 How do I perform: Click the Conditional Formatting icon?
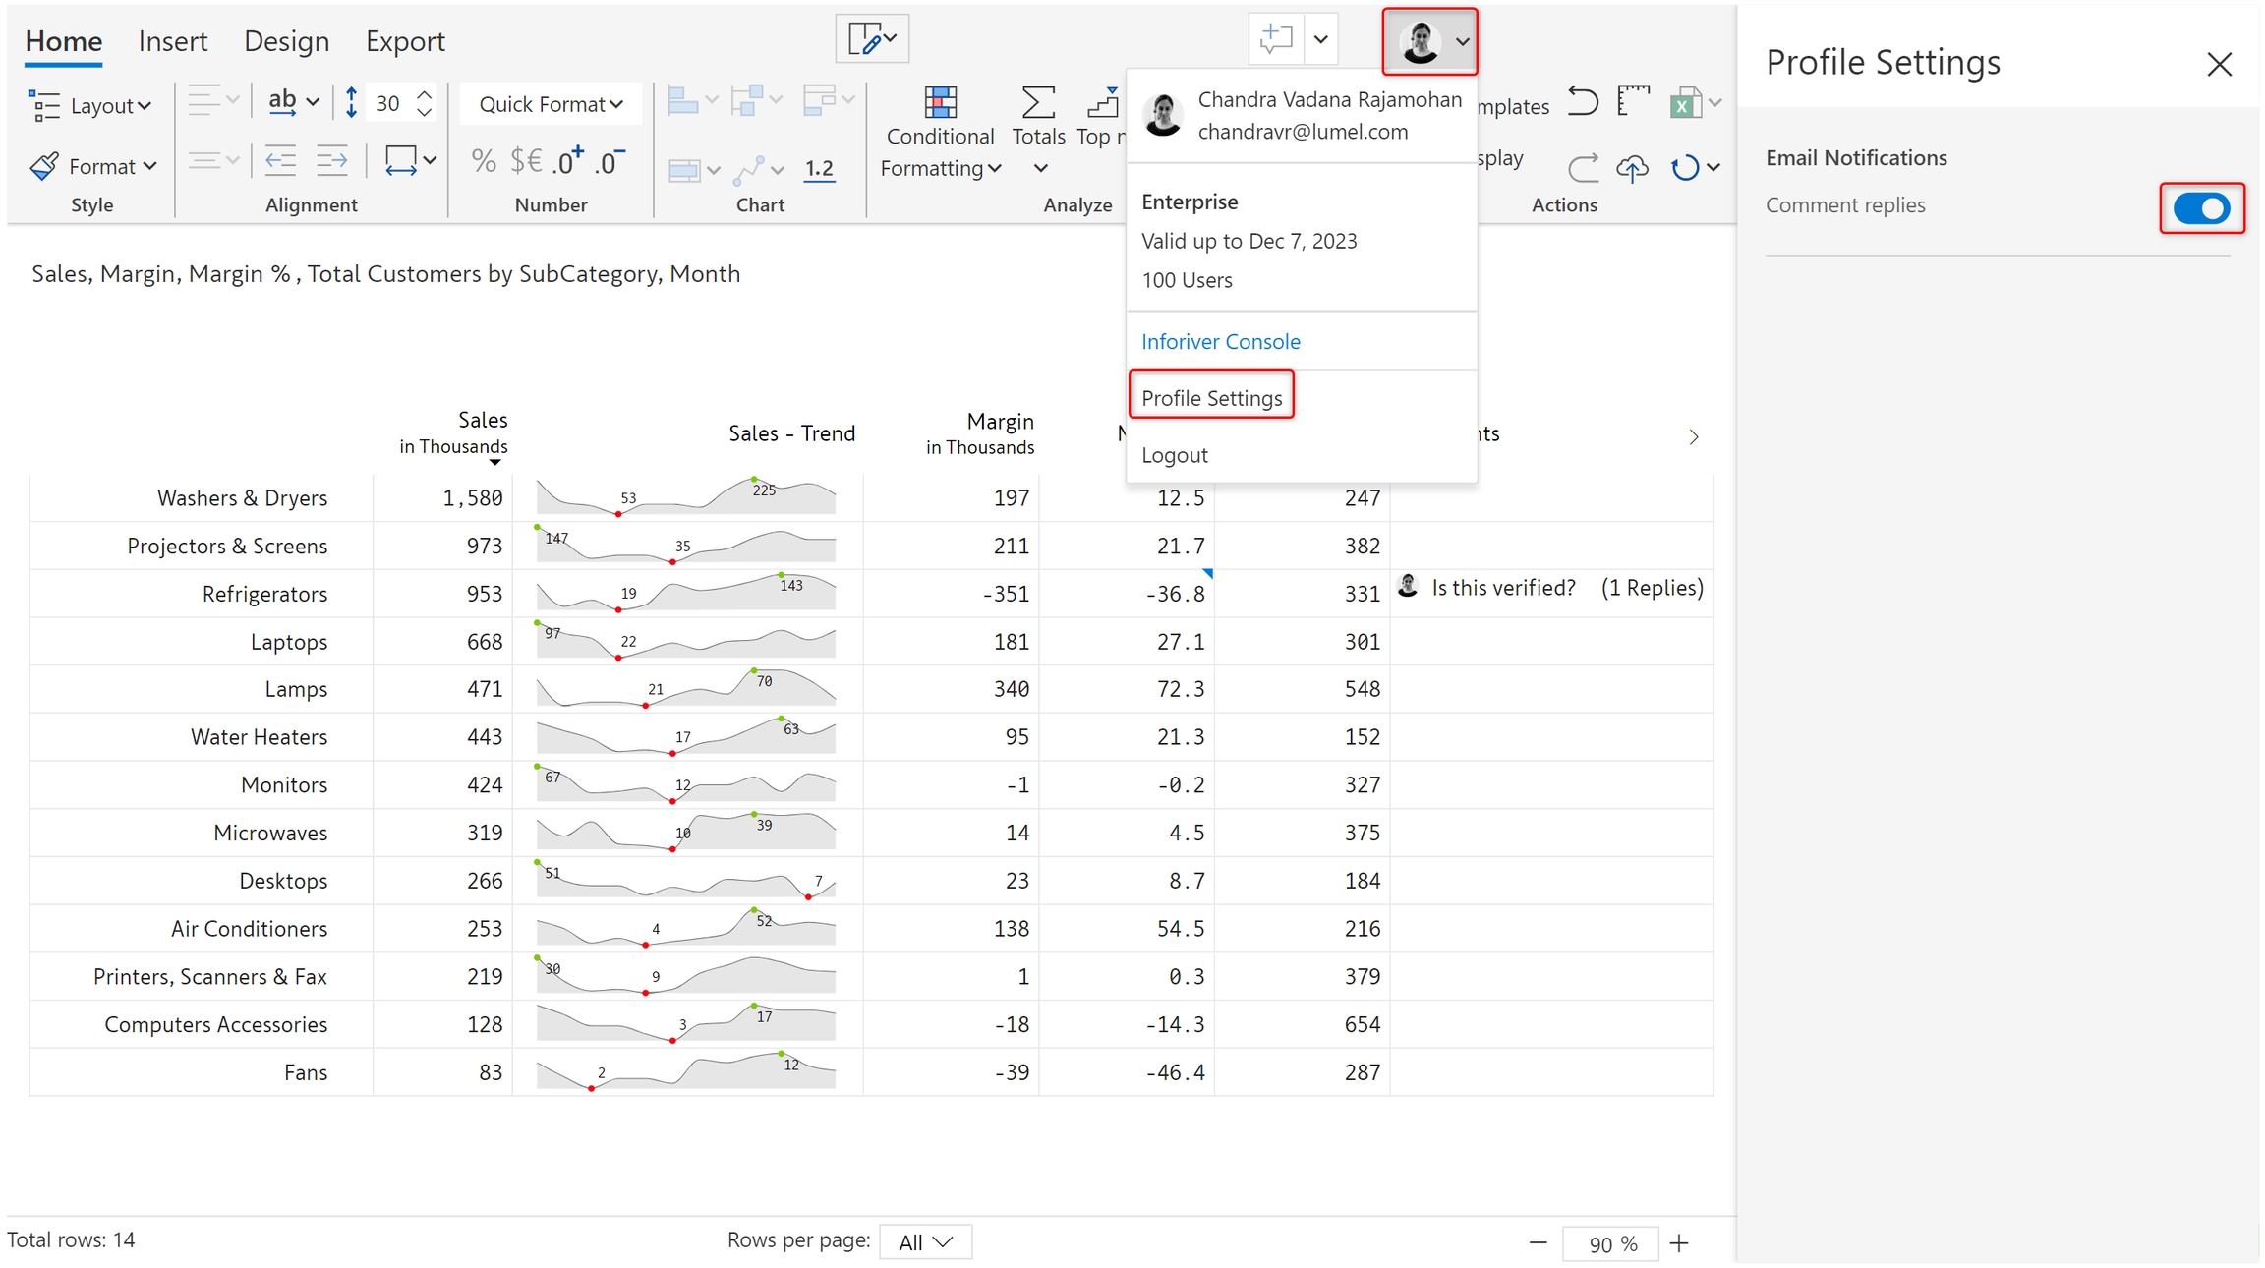coord(940,102)
